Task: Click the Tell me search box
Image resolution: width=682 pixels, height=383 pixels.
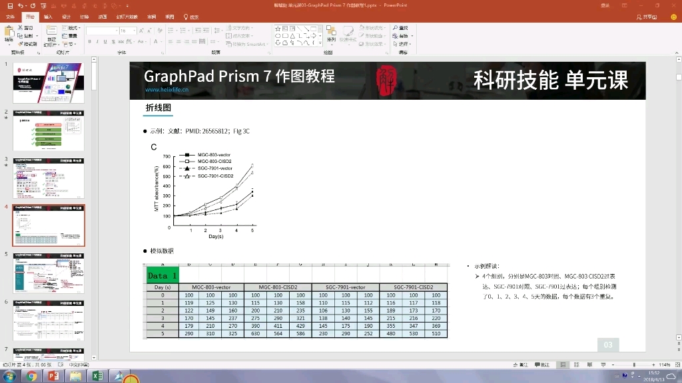Action: pyautogui.click(x=191, y=17)
